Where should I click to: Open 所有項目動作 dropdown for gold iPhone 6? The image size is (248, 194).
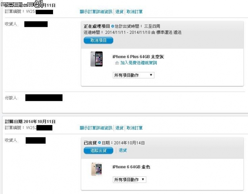pos(130,180)
